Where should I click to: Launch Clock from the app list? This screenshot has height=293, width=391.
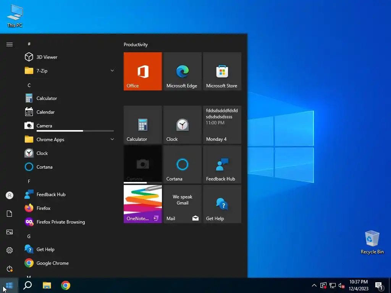69,153
